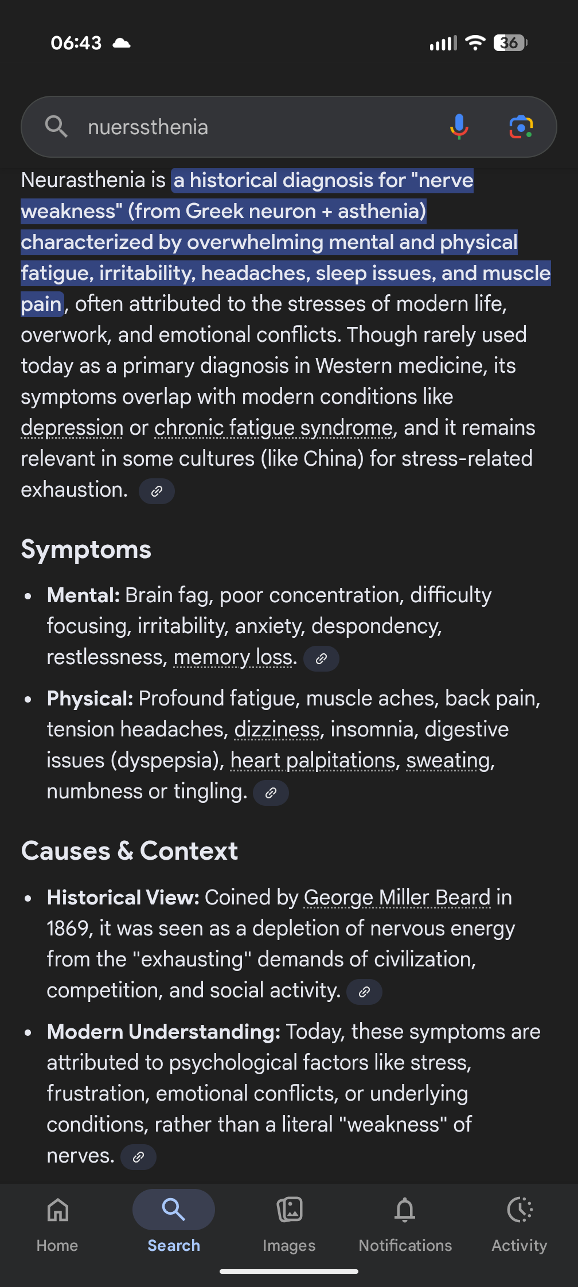This screenshot has height=1287, width=578.
Task: Tap the magnifying glass in search bar
Action: coord(56,127)
